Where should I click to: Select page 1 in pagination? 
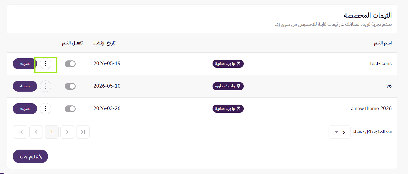pos(52,132)
